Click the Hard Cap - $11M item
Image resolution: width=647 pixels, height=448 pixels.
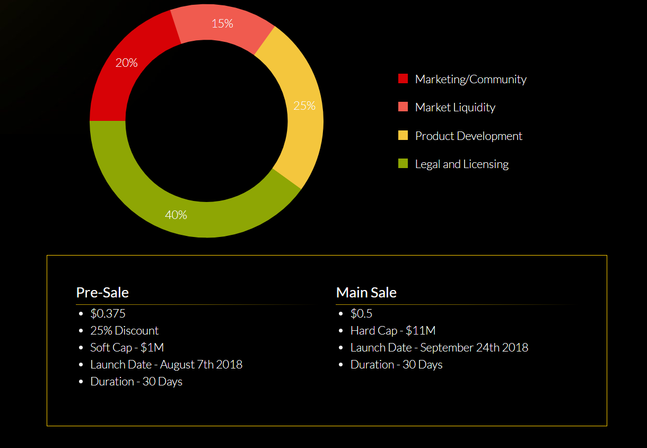(392, 330)
